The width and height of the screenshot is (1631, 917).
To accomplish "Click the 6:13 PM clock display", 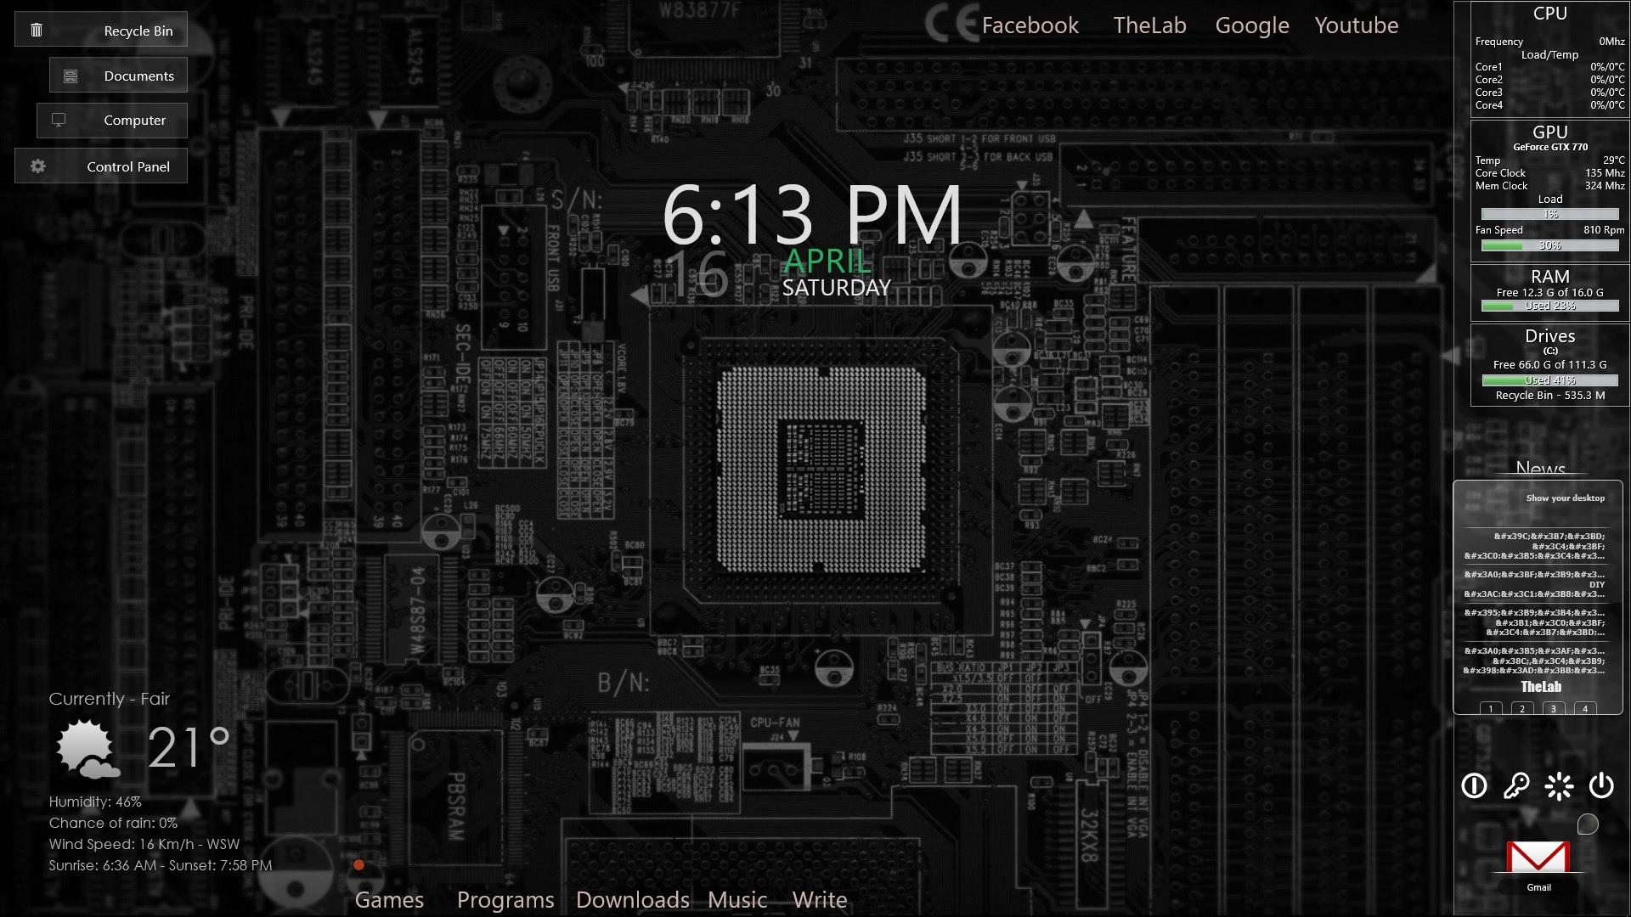I will (x=811, y=214).
